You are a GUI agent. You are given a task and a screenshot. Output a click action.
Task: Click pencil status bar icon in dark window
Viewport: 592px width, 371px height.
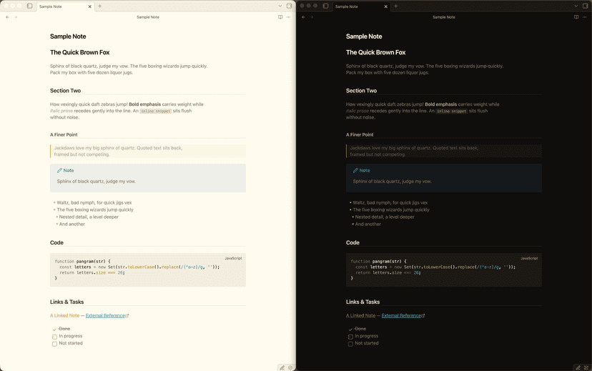(578, 367)
